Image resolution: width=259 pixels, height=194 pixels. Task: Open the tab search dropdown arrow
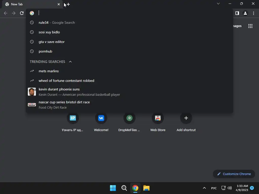(x=218, y=4)
